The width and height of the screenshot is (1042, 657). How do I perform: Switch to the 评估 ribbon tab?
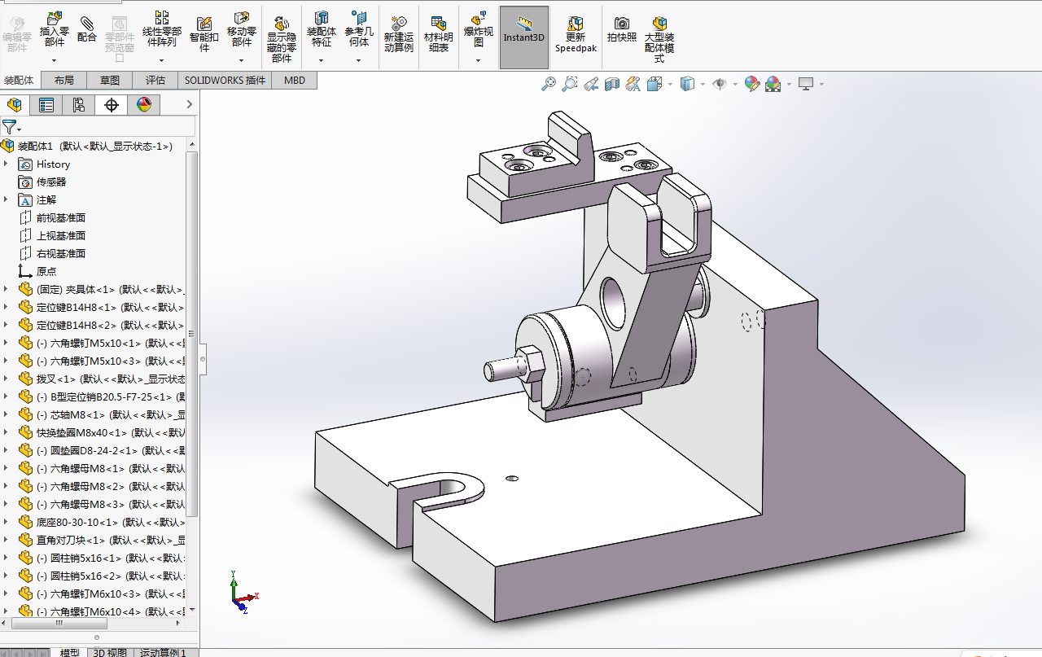155,80
